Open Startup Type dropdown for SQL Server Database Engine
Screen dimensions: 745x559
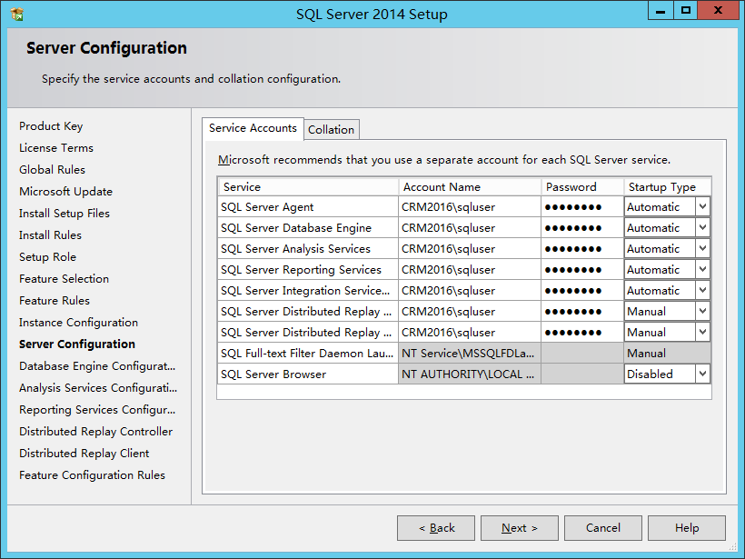[x=702, y=227]
